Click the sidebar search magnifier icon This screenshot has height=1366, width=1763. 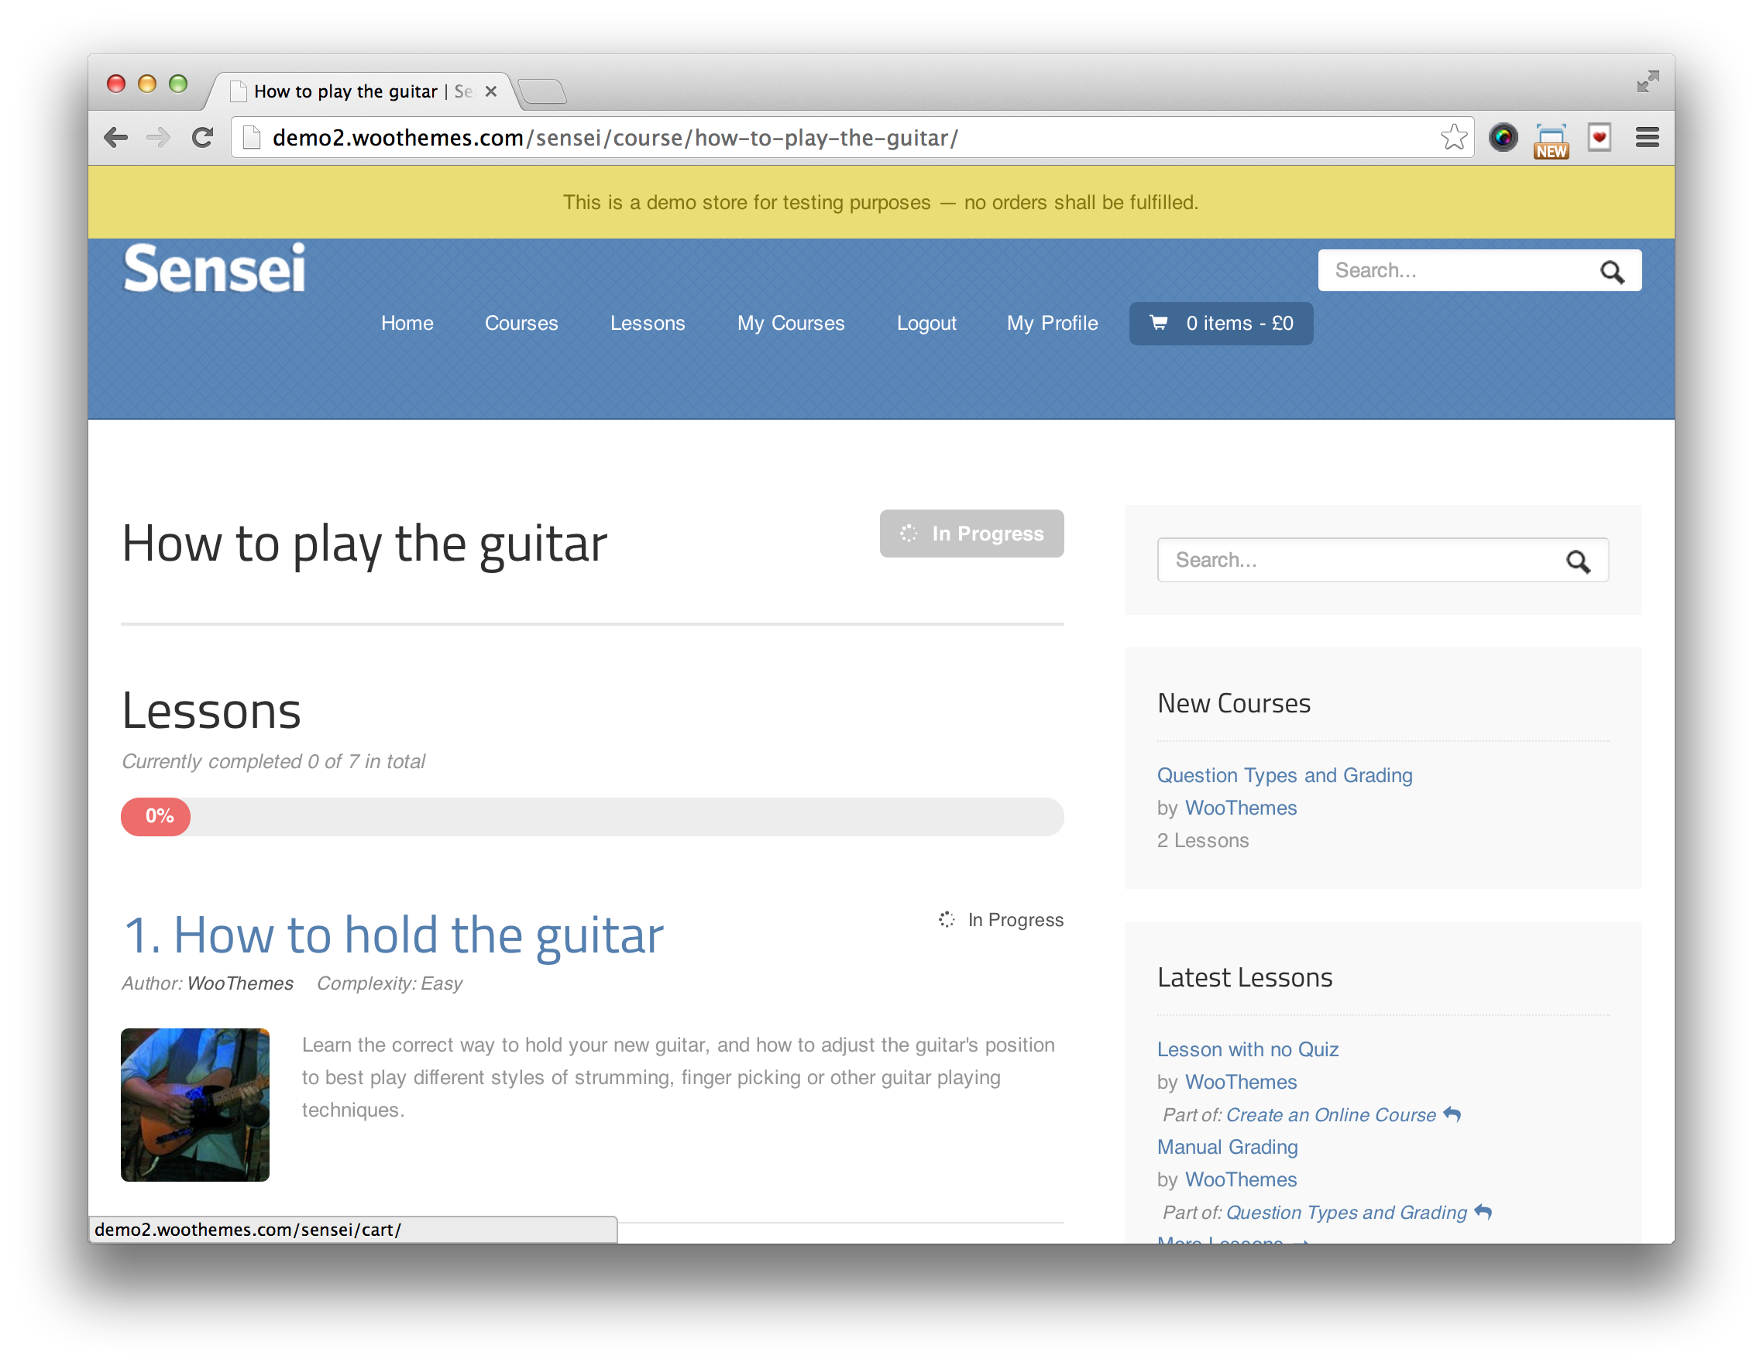(1579, 559)
